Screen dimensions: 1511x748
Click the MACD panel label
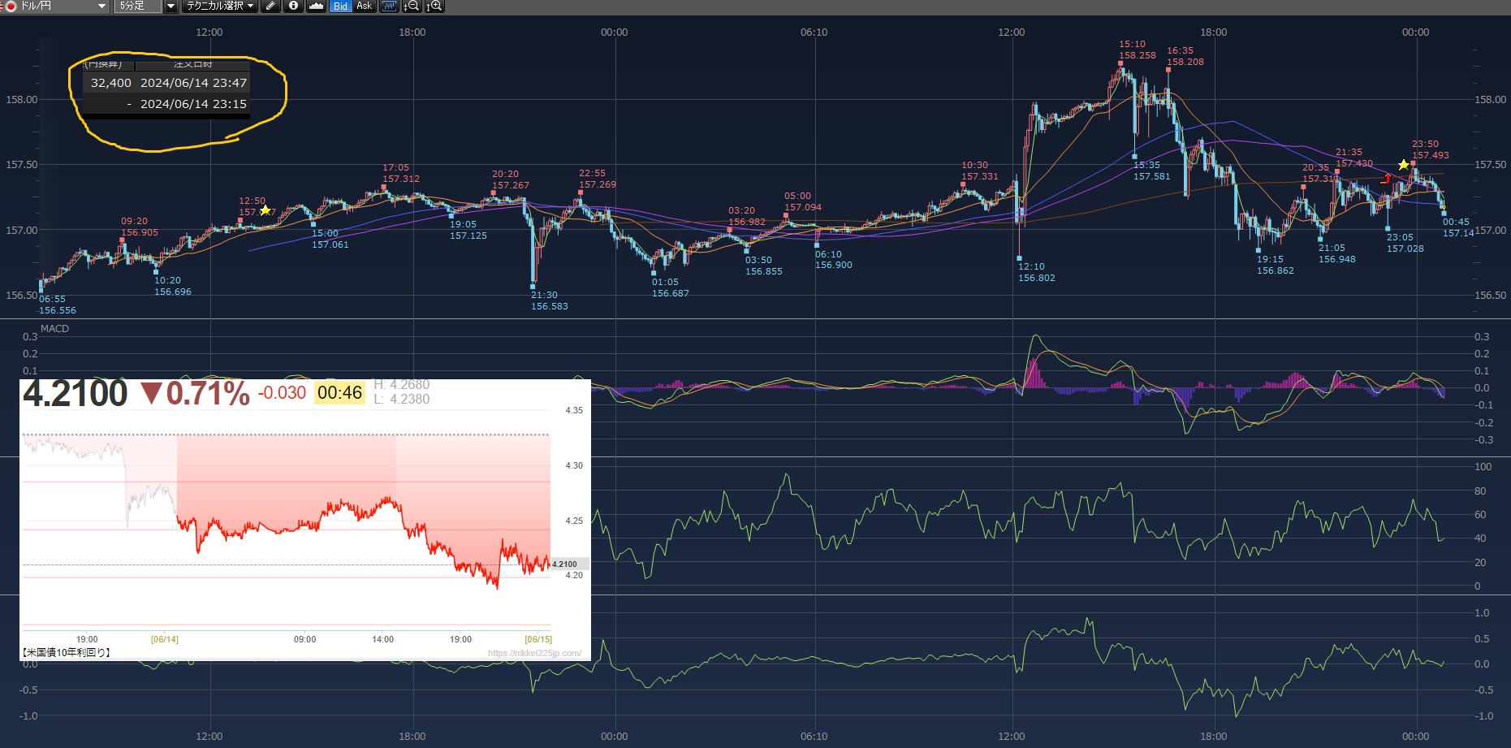point(54,329)
